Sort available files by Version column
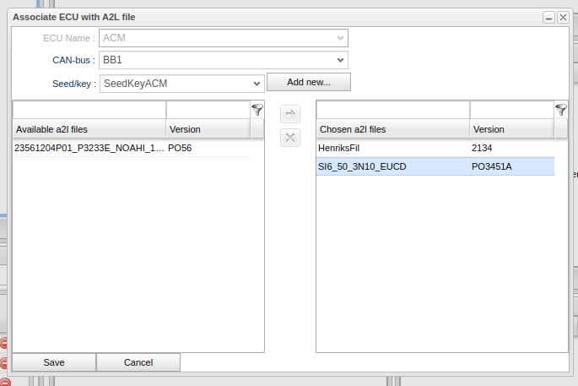Screen dimensions: 578x386 (x=208, y=129)
